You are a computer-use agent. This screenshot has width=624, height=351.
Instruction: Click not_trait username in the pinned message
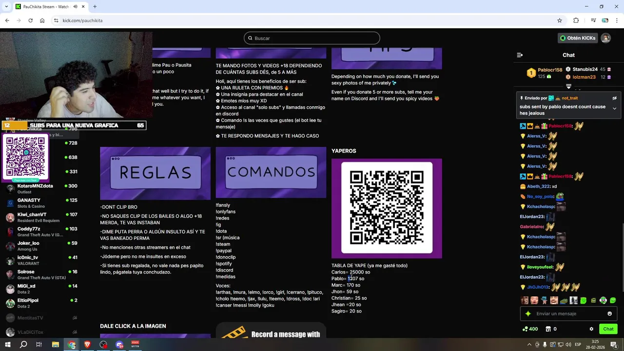(570, 98)
